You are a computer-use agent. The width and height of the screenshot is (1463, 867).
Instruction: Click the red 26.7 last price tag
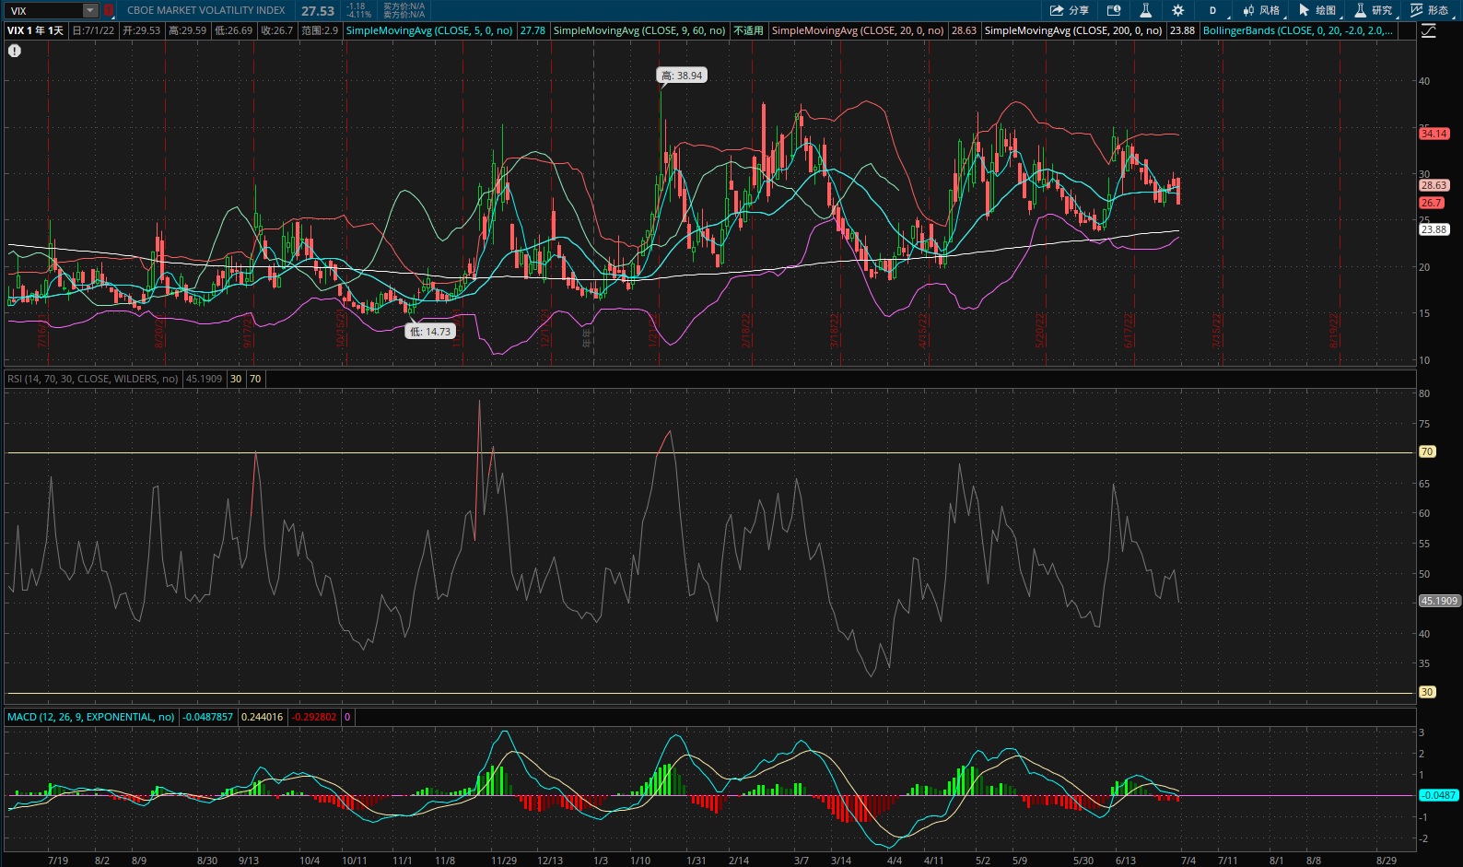coord(1431,203)
